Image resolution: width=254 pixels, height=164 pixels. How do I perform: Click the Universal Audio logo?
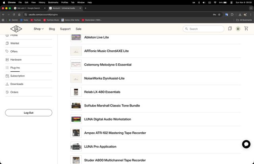pyautogui.click(x=16, y=29)
